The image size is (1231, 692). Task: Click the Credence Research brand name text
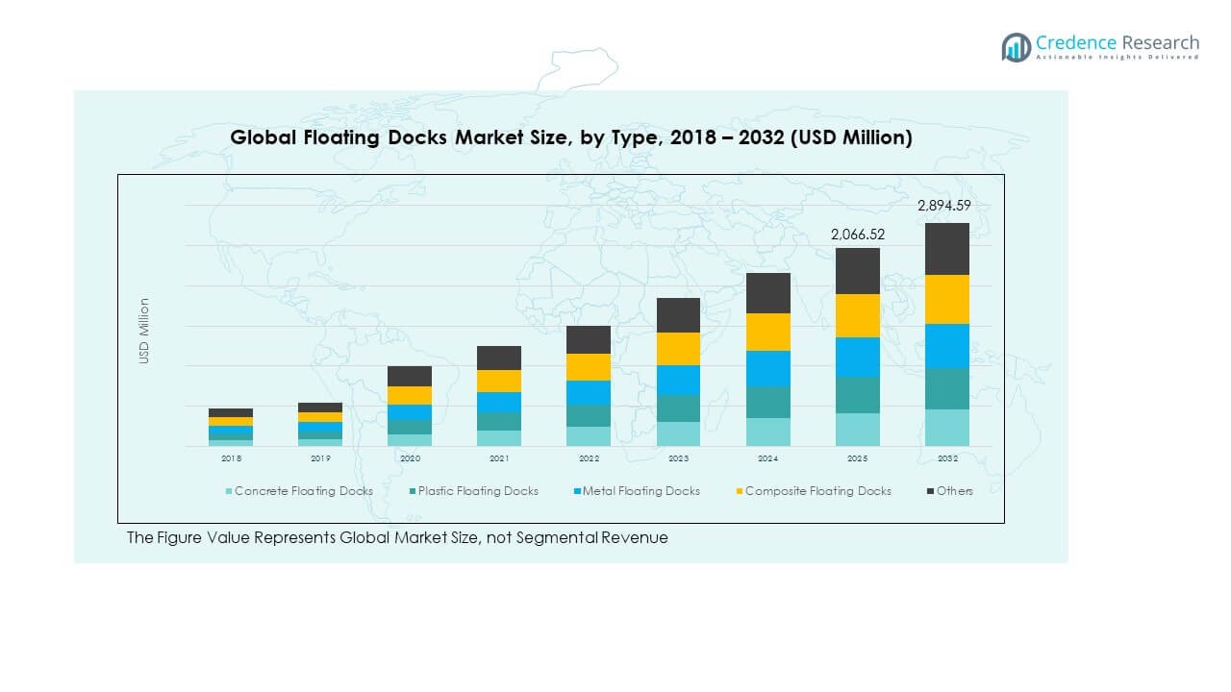[1118, 43]
